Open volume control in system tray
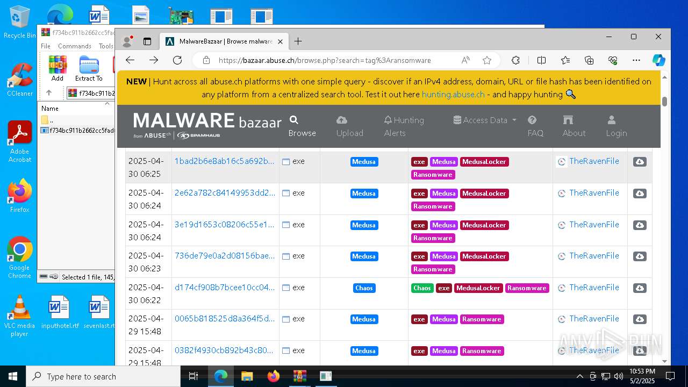 tap(619, 376)
